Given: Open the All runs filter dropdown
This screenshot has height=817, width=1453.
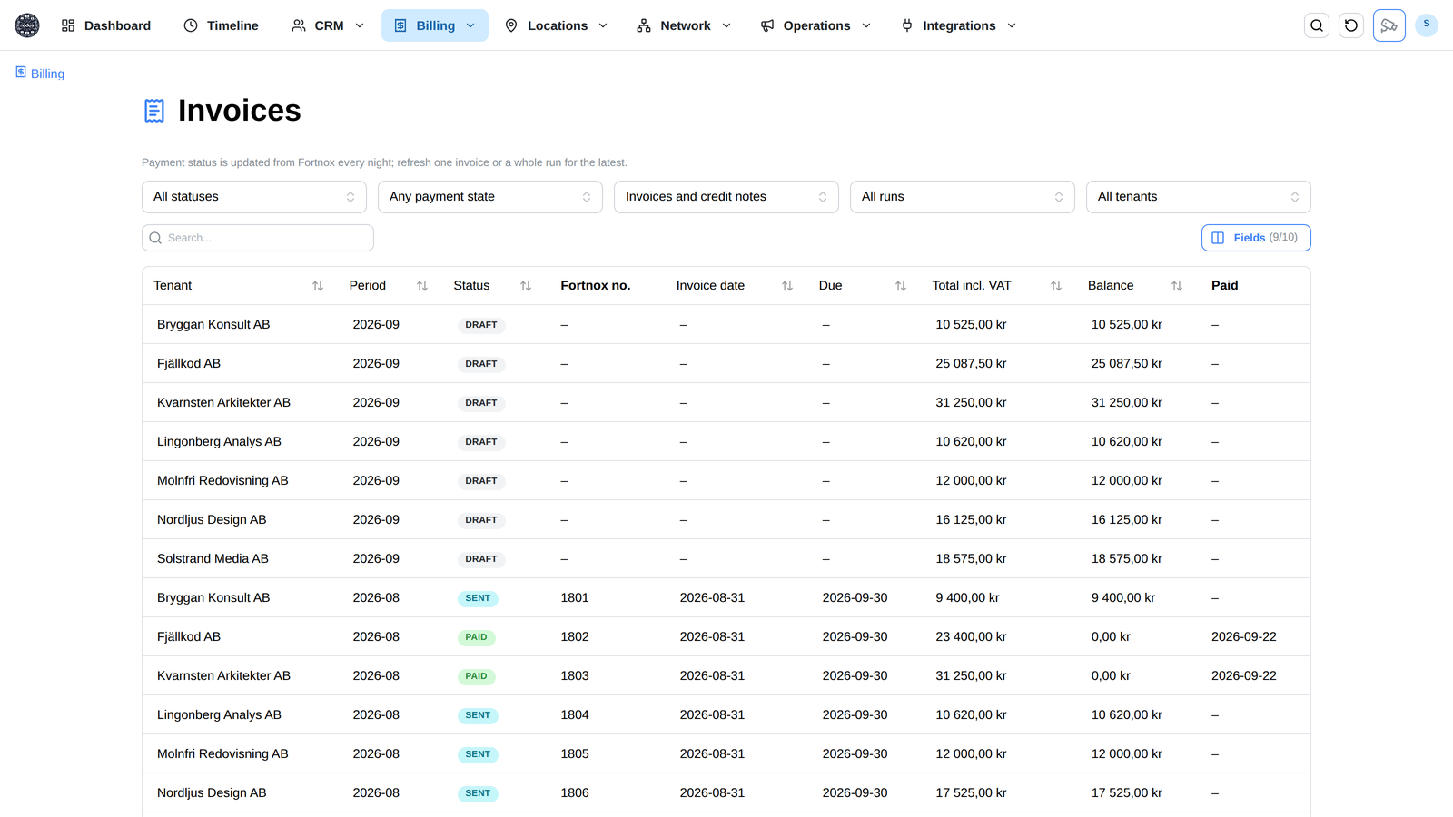Looking at the screenshot, I should click(963, 197).
